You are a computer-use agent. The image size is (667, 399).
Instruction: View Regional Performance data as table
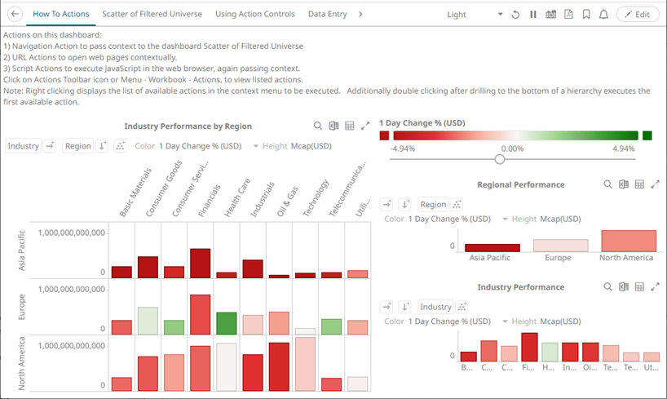click(x=640, y=184)
